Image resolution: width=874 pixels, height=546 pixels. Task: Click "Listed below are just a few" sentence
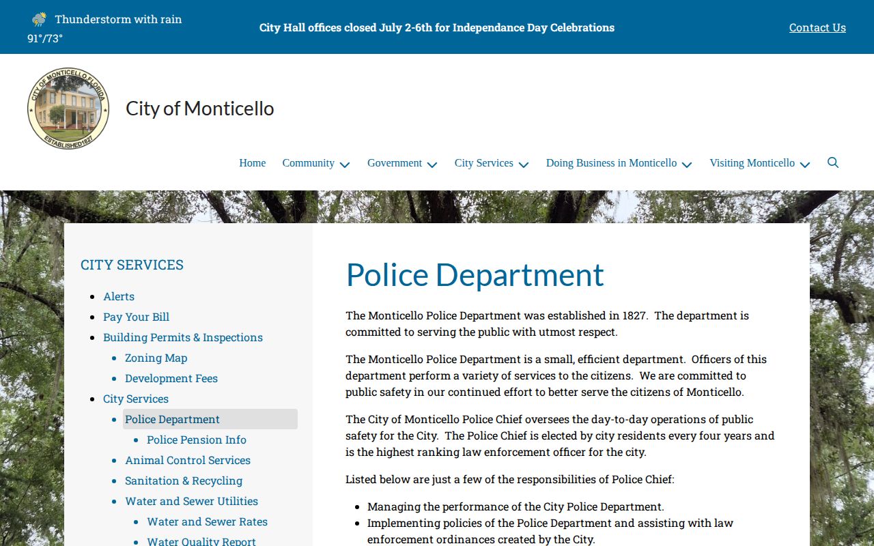[x=510, y=479]
